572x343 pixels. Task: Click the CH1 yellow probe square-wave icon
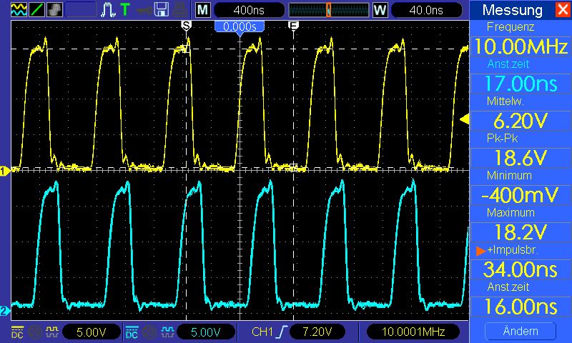click(x=51, y=332)
